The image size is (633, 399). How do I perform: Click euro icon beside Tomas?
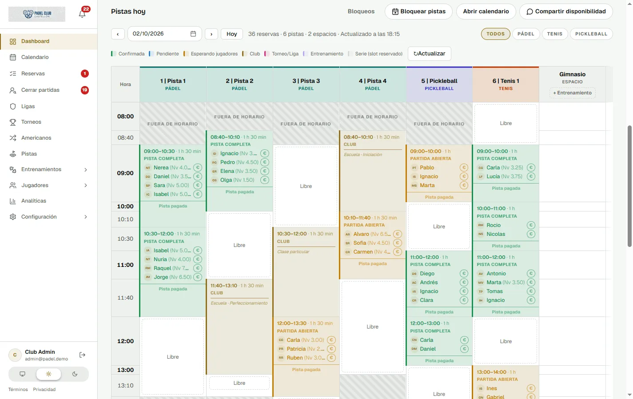(x=531, y=291)
